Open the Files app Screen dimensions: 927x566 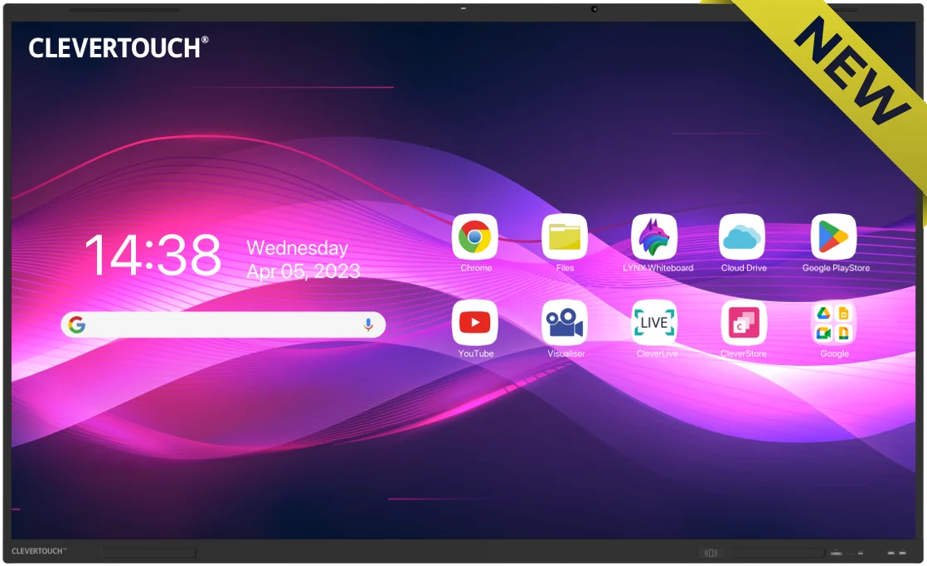tap(565, 237)
